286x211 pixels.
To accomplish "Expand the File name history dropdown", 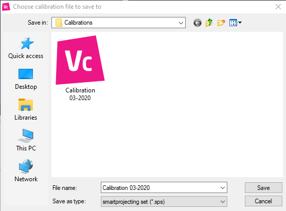I will click(x=223, y=187).
